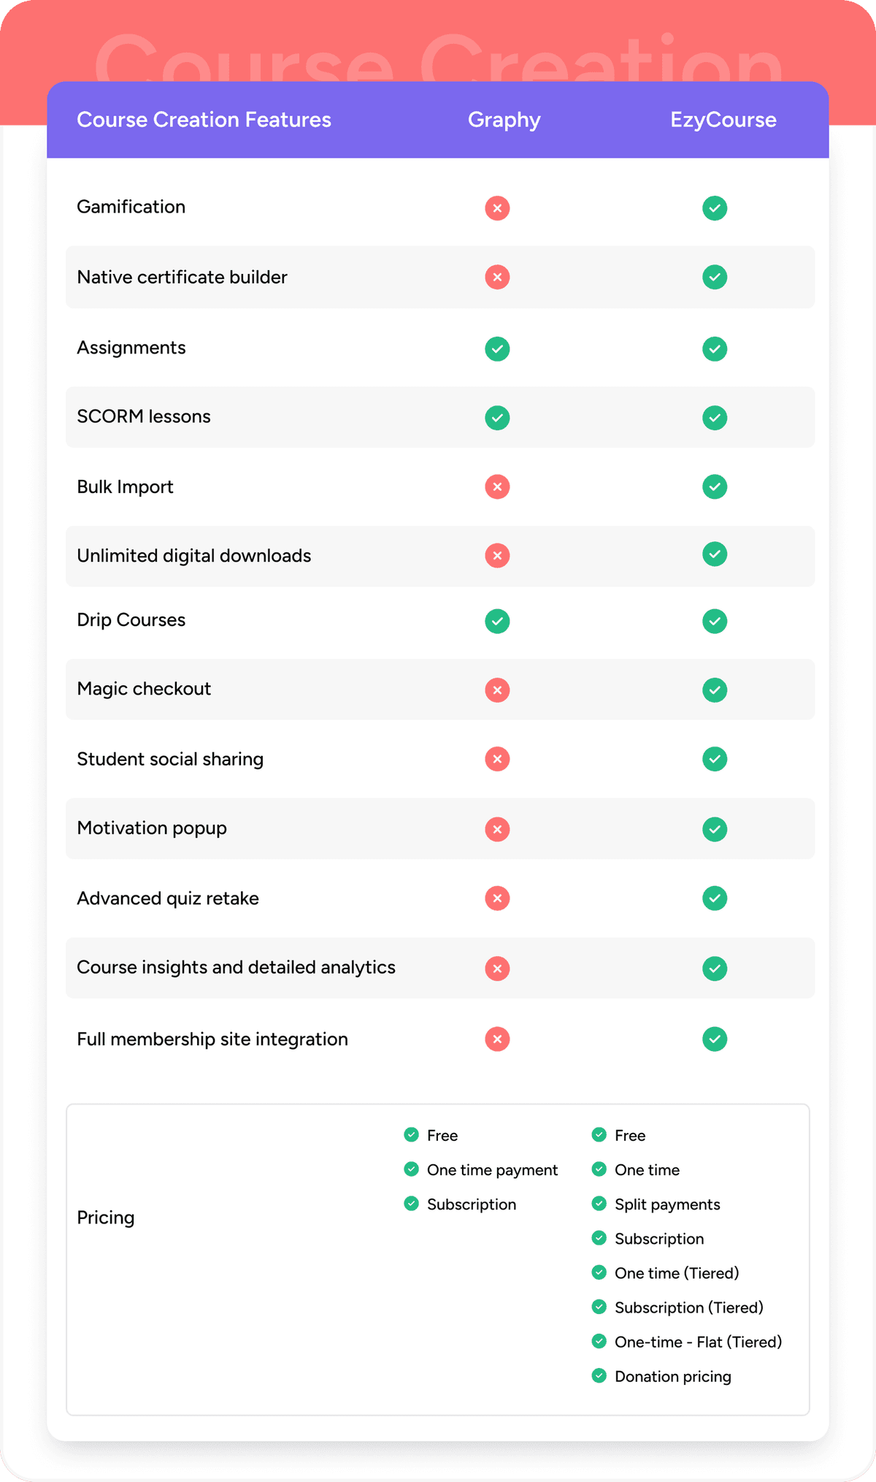Click the check beside Donation pricing
This screenshot has width=876, height=1482.
click(x=599, y=1375)
